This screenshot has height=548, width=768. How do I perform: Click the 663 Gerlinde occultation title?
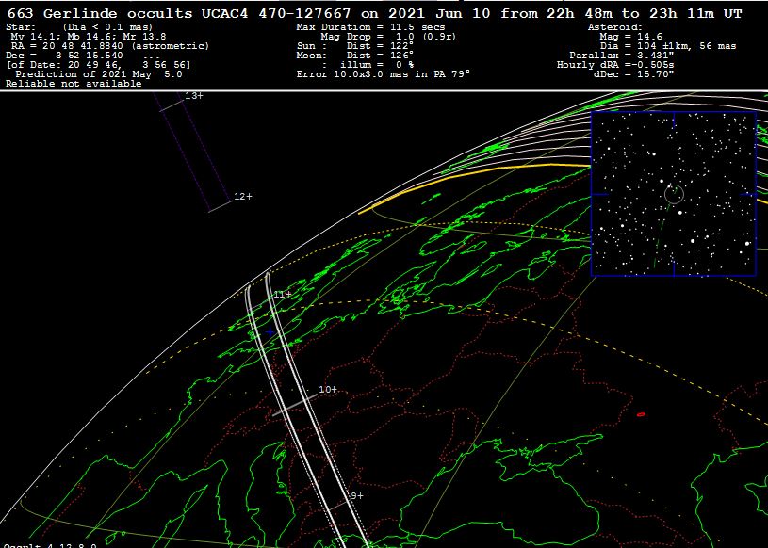pyautogui.click(x=374, y=13)
